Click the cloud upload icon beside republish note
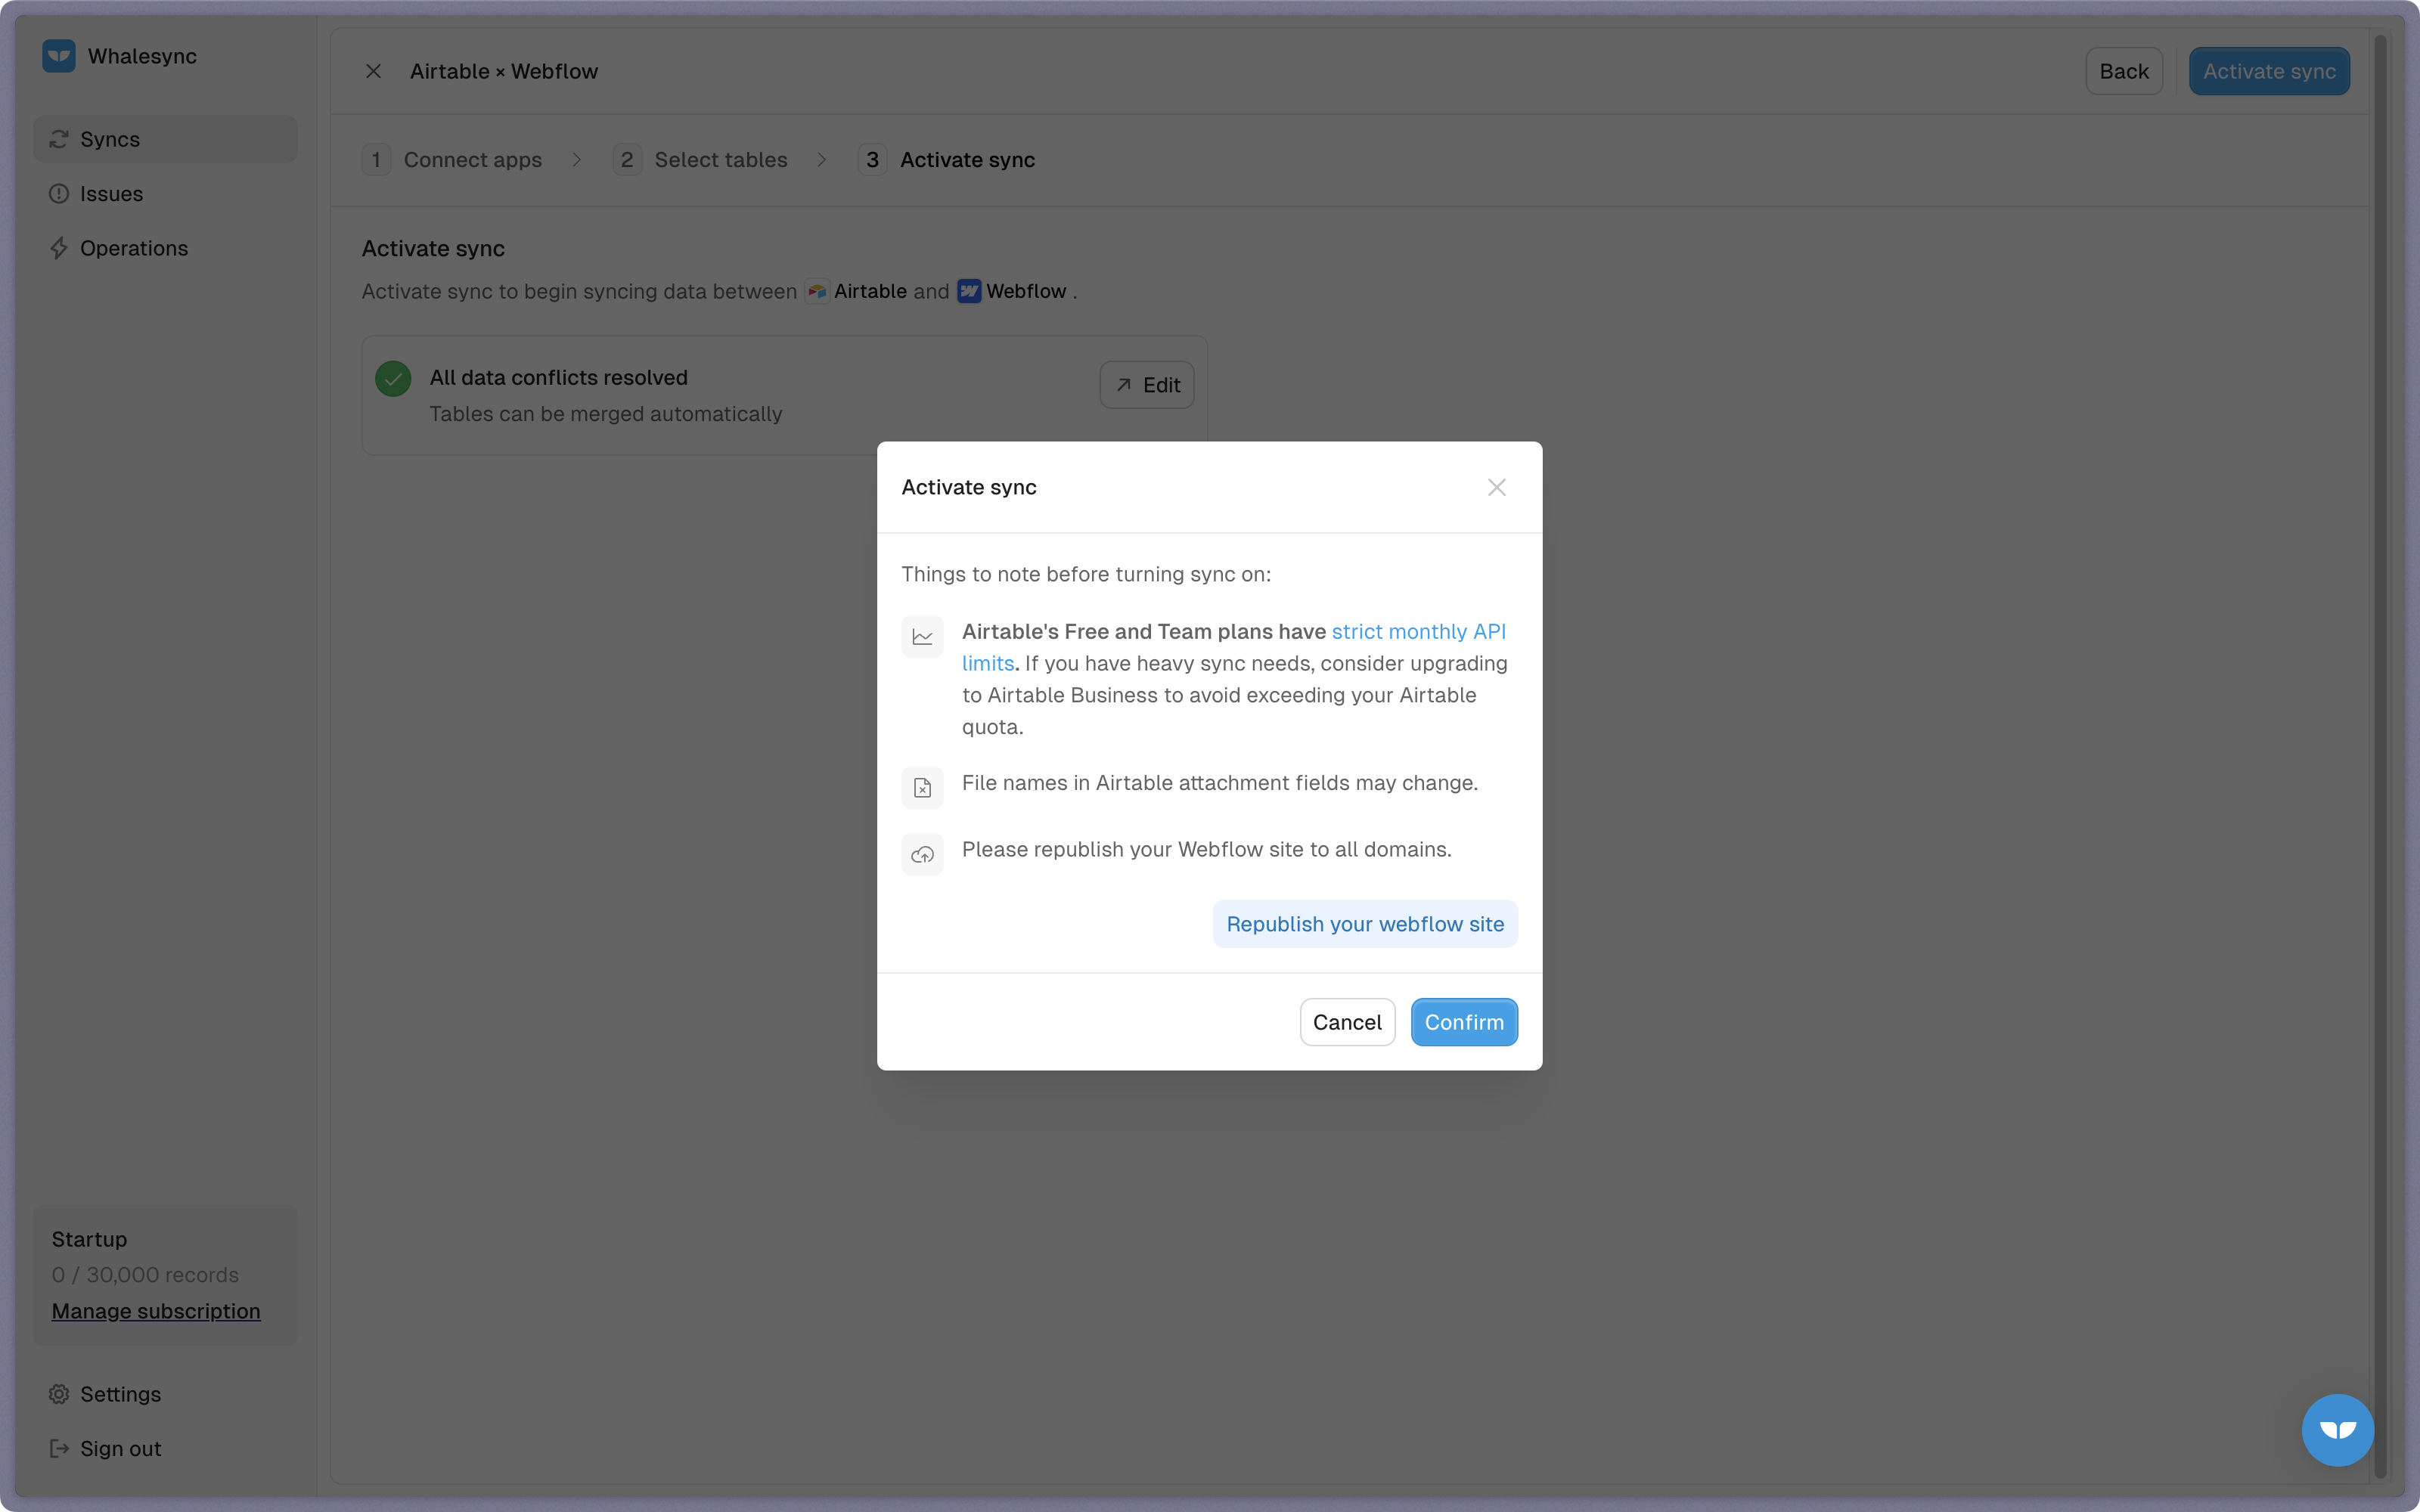This screenshot has width=2420, height=1512. (x=922, y=855)
